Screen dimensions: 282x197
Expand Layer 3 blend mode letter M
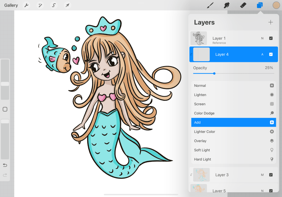(262, 175)
